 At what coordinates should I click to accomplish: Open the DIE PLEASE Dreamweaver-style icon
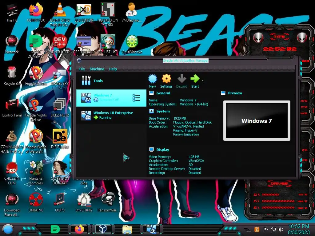(x=60, y=140)
